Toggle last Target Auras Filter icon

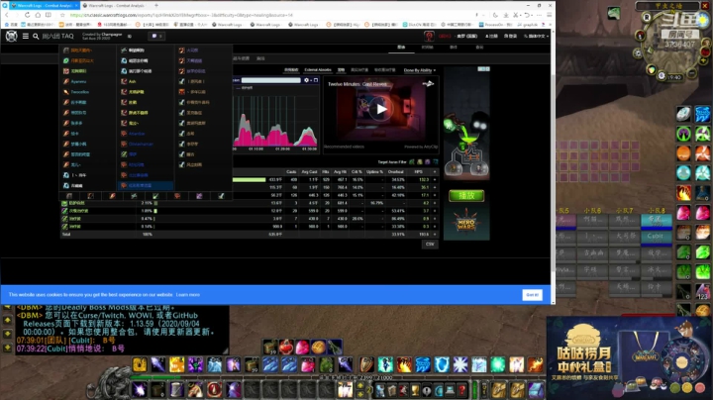point(435,161)
